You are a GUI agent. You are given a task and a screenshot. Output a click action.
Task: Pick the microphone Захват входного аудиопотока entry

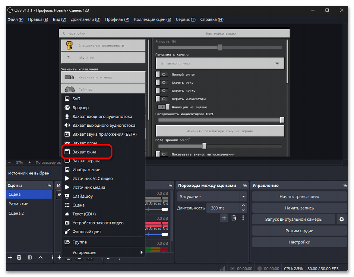tap(103, 116)
